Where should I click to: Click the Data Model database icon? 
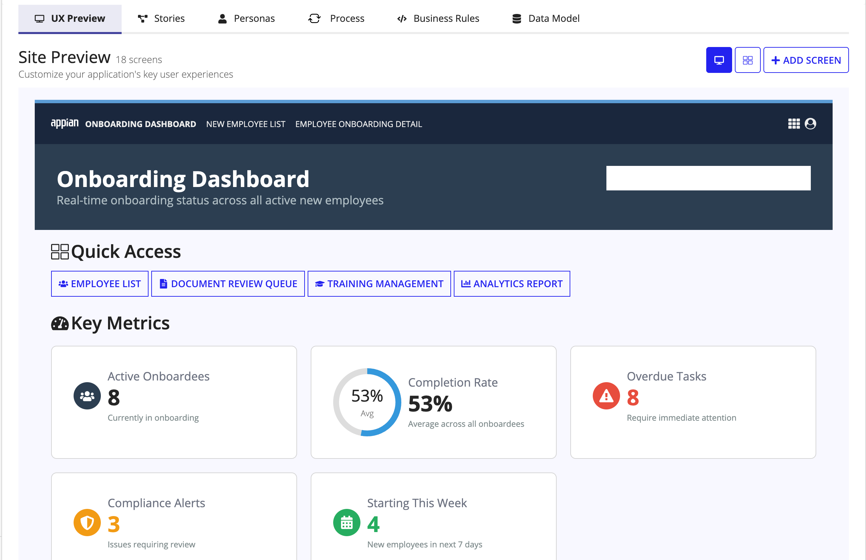click(516, 18)
